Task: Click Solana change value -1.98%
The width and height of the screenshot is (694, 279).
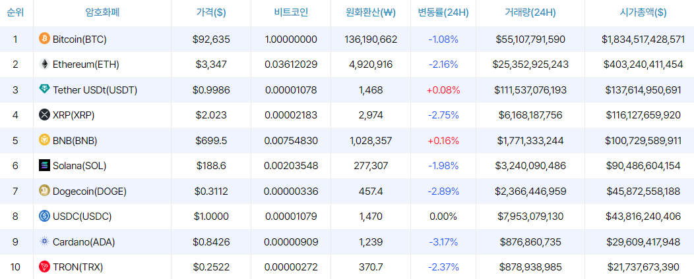Action: (443, 166)
